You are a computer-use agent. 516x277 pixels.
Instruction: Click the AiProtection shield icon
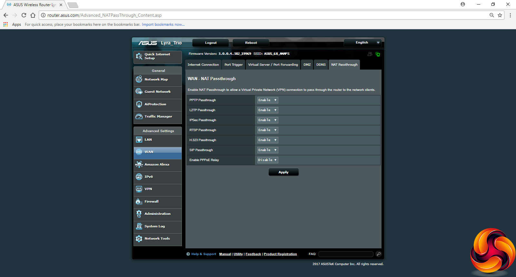click(139, 104)
